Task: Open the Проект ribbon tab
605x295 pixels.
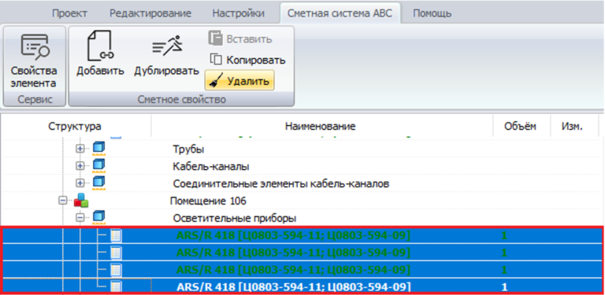Action: [69, 13]
